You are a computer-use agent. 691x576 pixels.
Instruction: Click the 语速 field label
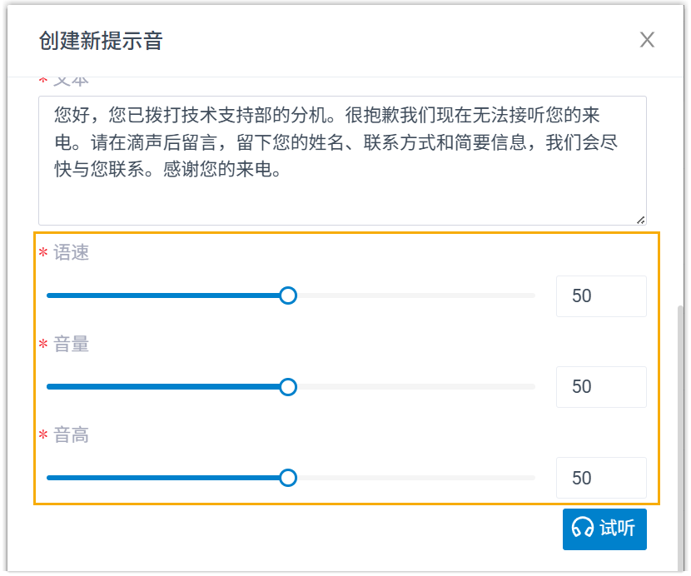click(x=71, y=253)
